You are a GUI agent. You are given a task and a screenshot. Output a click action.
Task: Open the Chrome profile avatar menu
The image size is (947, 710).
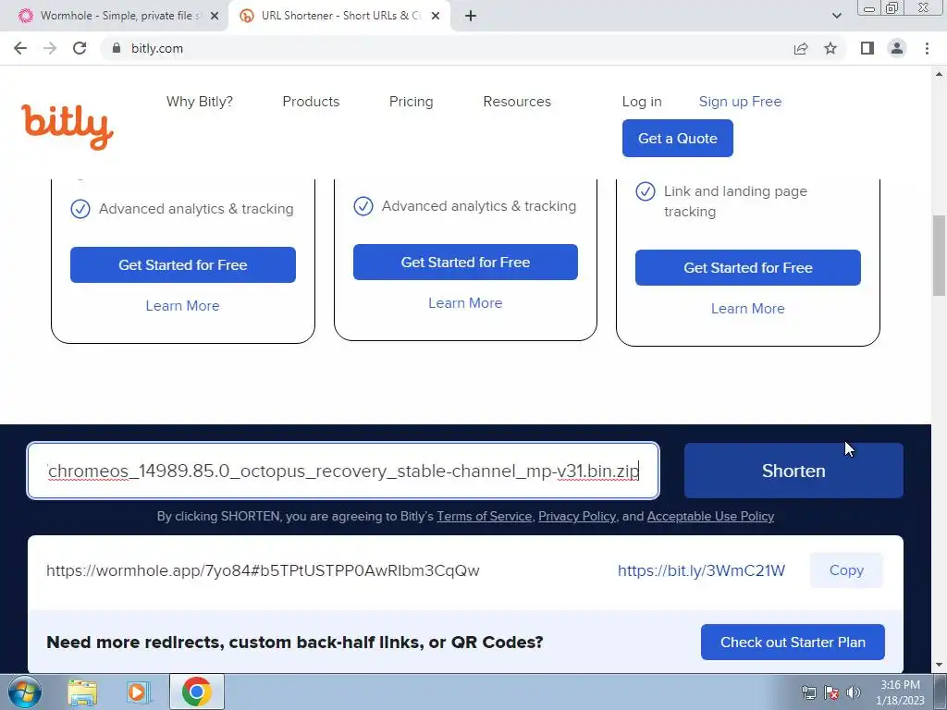click(897, 48)
